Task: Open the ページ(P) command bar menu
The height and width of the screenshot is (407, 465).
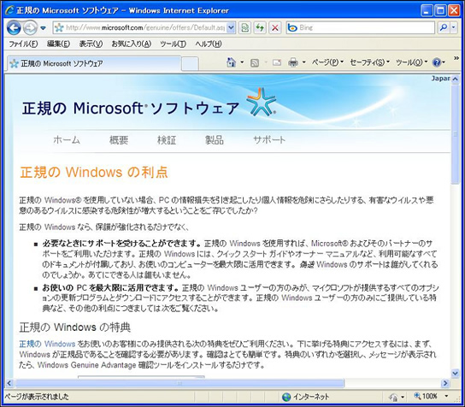Action: point(327,62)
